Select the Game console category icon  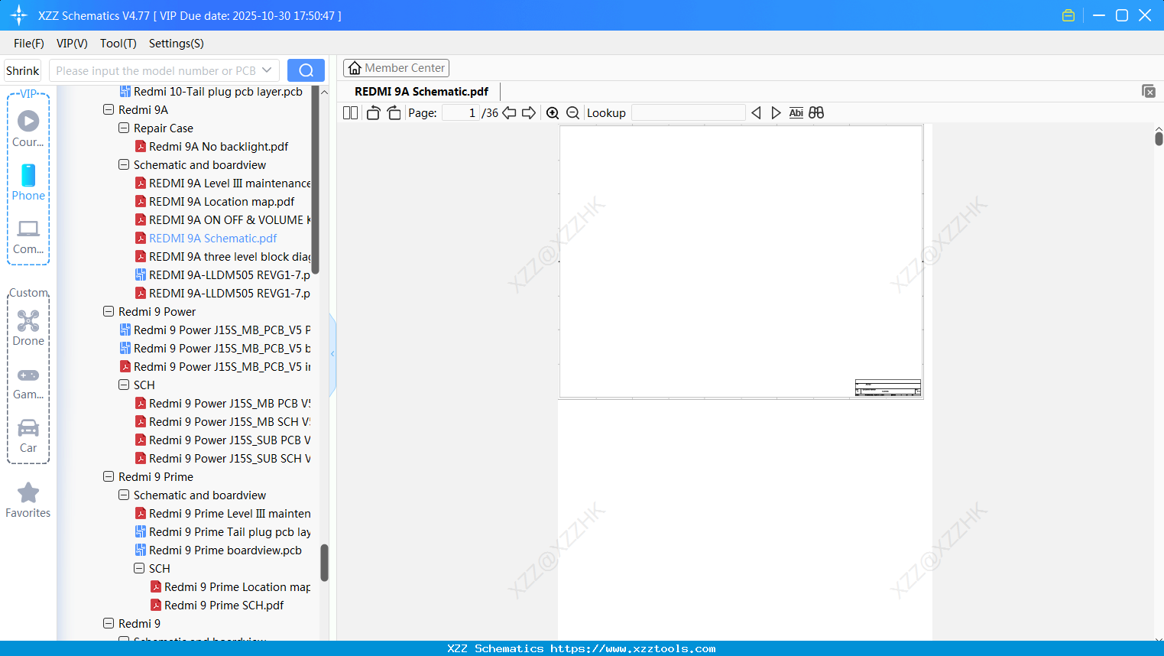click(28, 382)
